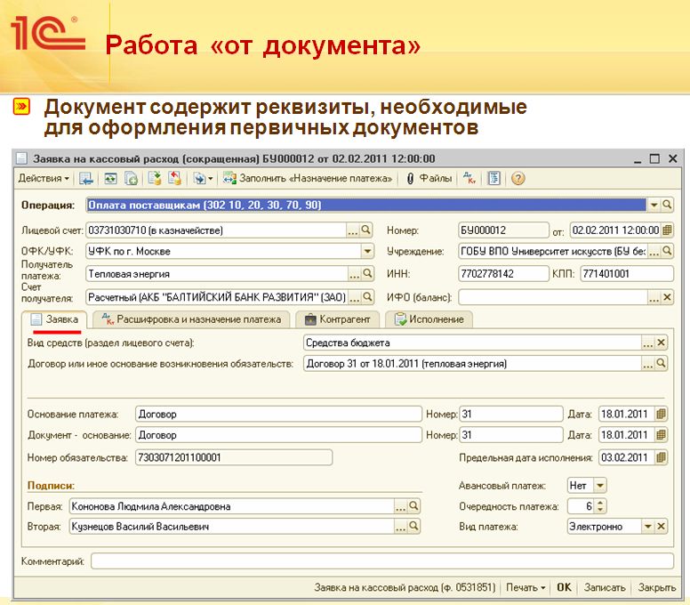The height and width of the screenshot is (605, 690).
Task: Click the Записать button
Action: pos(605,587)
